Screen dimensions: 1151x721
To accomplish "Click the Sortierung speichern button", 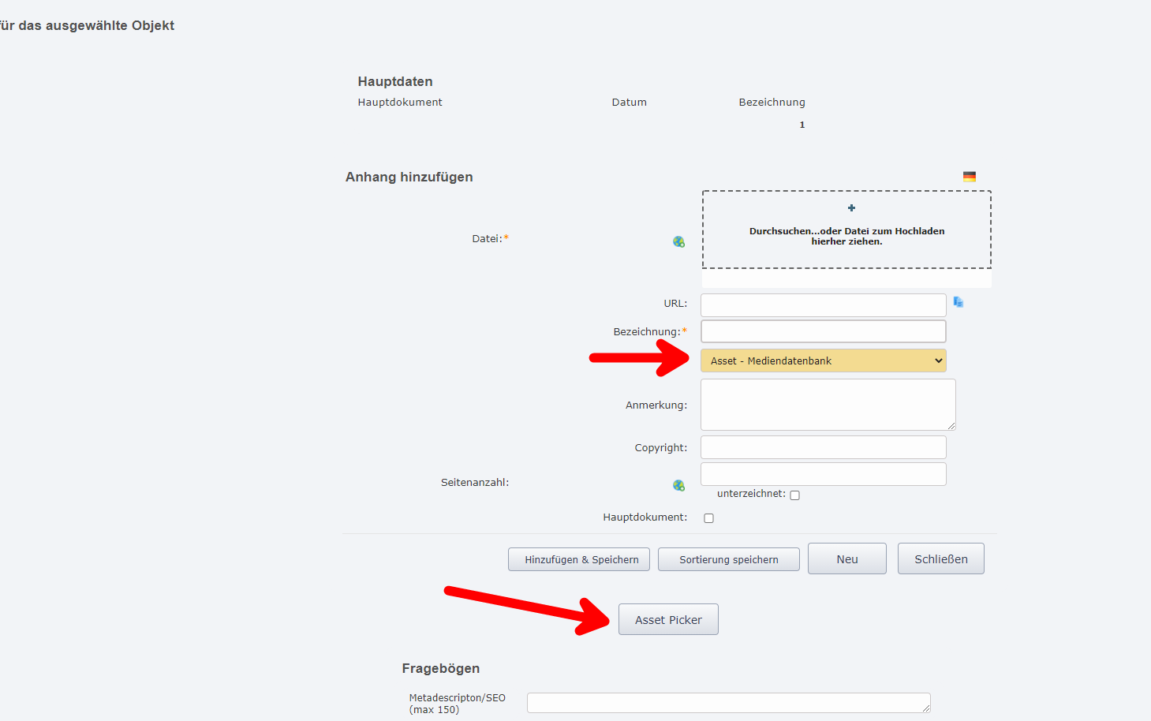I will coord(727,559).
